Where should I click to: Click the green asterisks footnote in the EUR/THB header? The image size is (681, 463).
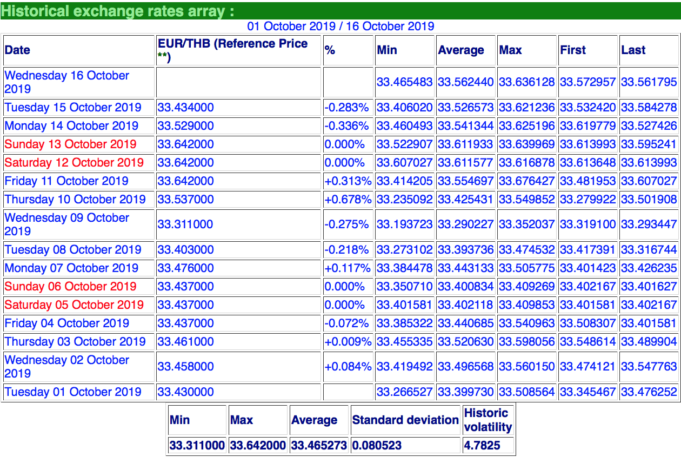coord(162,56)
